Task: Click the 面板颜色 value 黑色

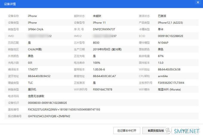Action: point(161,50)
